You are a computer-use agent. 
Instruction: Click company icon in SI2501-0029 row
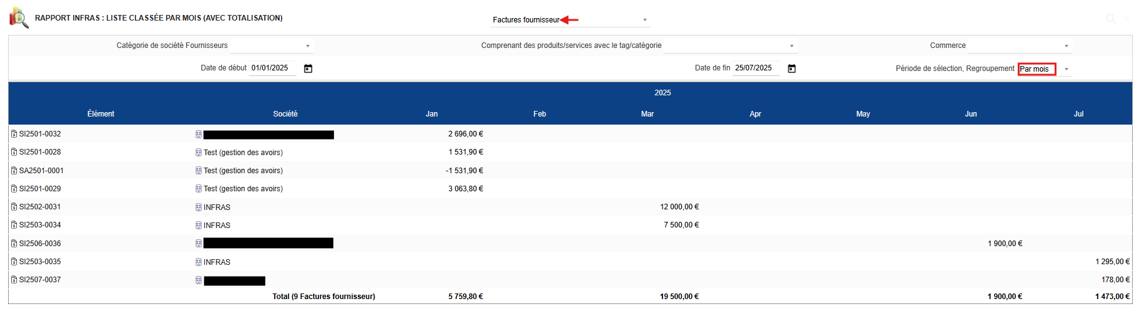(199, 189)
